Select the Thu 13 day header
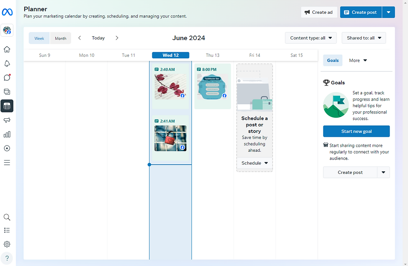 click(x=213, y=55)
